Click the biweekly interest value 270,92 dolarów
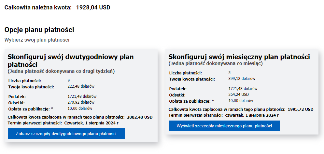Screen dimensions: 324x154 point(81,102)
